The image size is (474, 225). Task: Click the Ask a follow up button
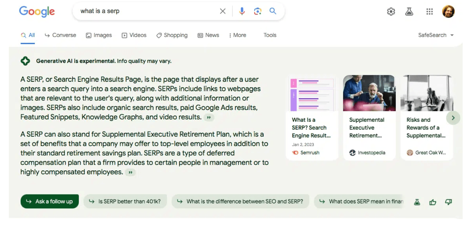[x=49, y=201]
